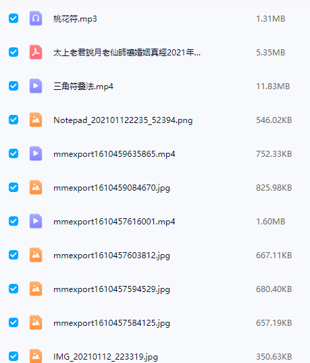The height and width of the screenshot is (363, 310).
Task: Click the mmexport1610457594529.jpg file name
Action: tap(111, 289)
